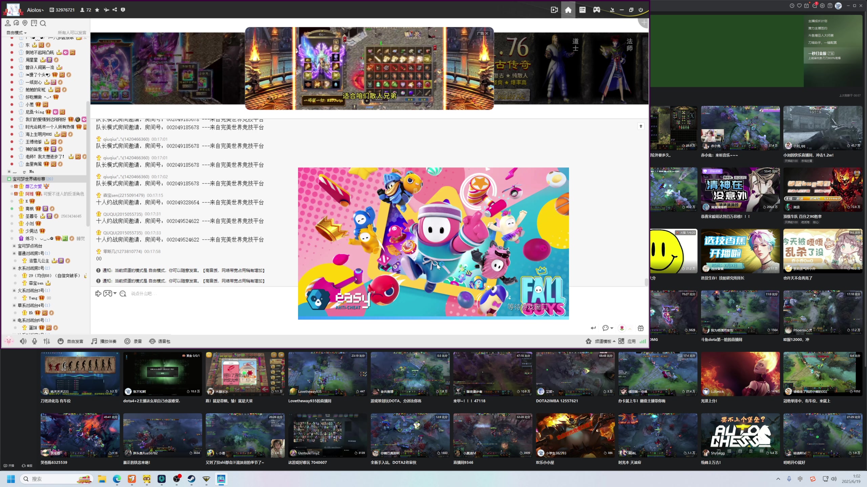This screenshot has height=487, width=867.
Task: Open the list panel icon in YY header
Action: 583,10
